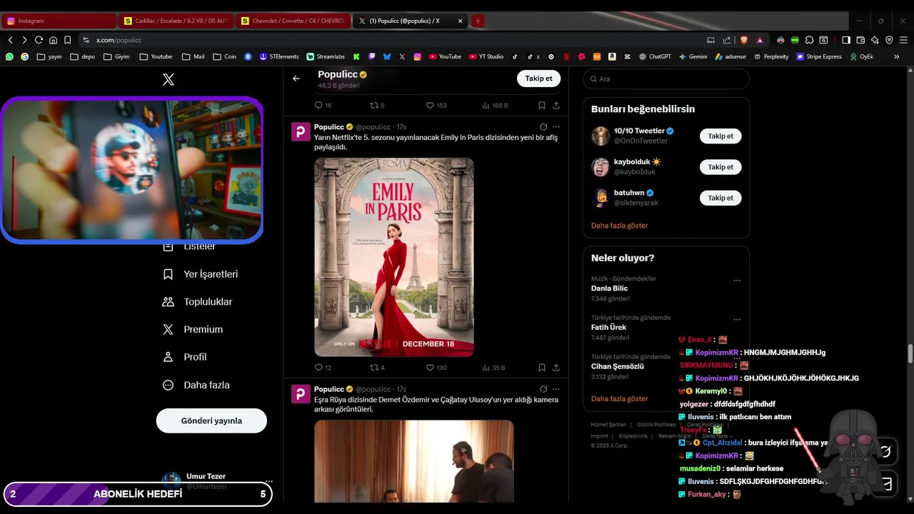Reply to the Emily in Paris post
Screen dimensions: 914x514
tap(318, 368)
